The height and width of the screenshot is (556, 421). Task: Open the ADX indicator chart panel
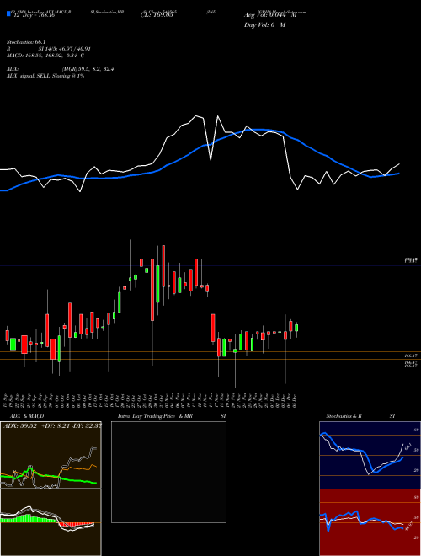click(51, 455)
